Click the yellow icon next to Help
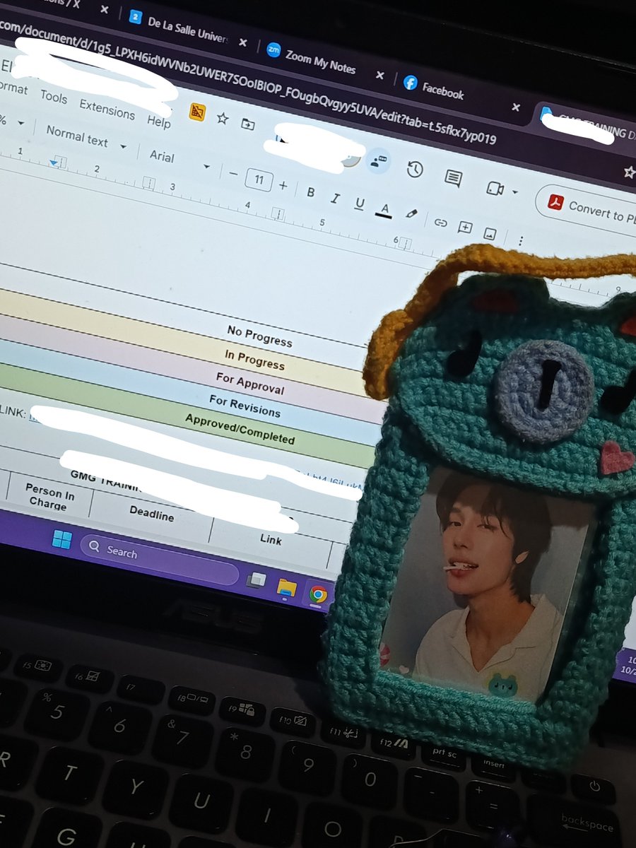Screen dimensions: 636x848 click(x=197, y=112)
